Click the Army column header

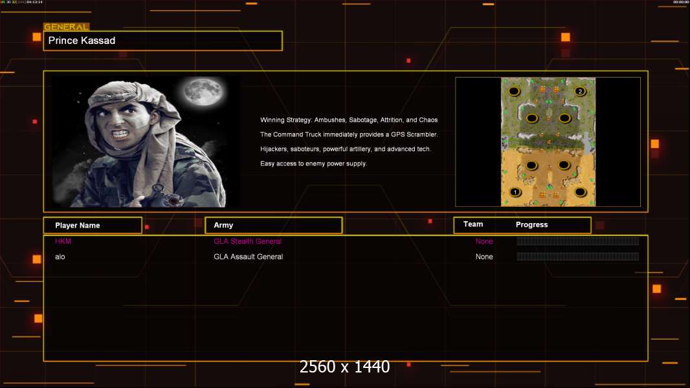pyautogui.click(x=274, y=226)
